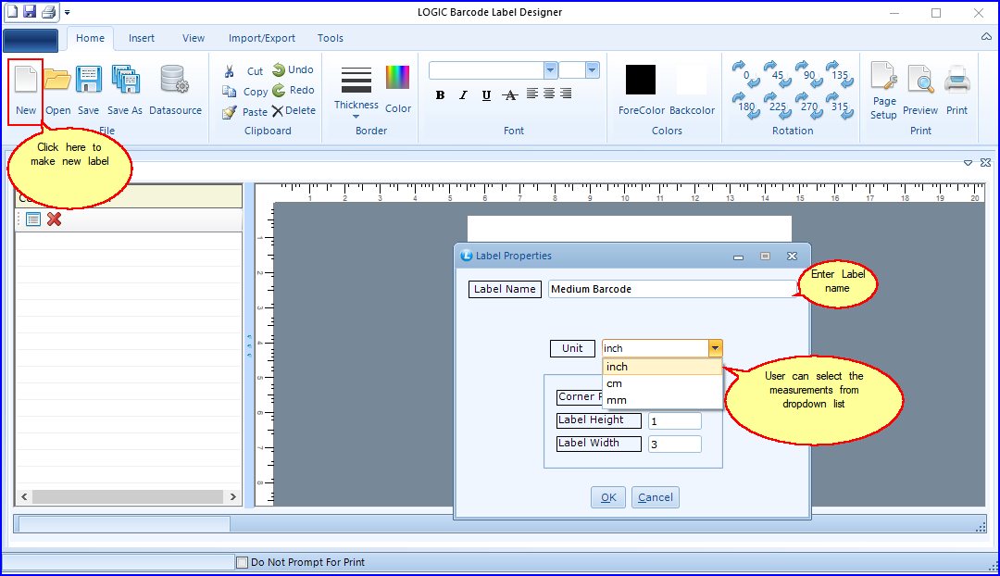Open the document panel options triangle

click(x=968, y=163)
